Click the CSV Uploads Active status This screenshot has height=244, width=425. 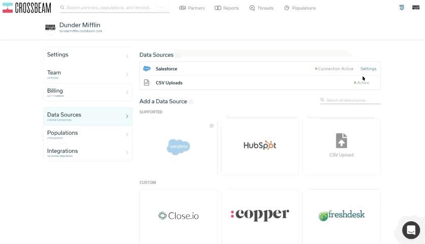[361, 83]
